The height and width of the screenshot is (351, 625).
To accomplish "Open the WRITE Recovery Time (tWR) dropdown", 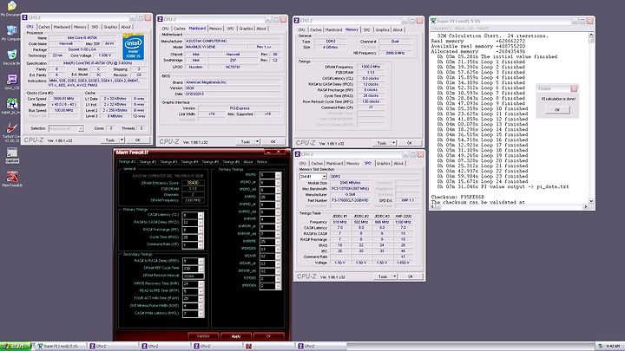I will coord(201,283).
